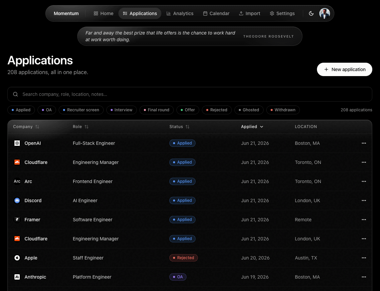Filter by Withdrawn status chip
This screenshot has height=291, width=380.
(x=283, y=110)
